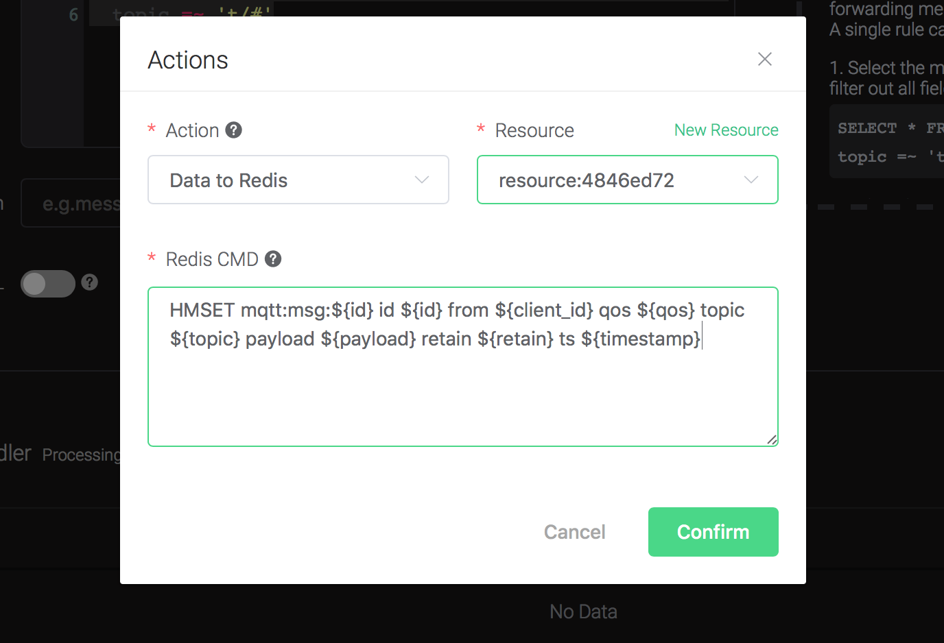944x643 pixels.
Task: Click the help icon next to background toggle
Action: click(x=90, y=282)
